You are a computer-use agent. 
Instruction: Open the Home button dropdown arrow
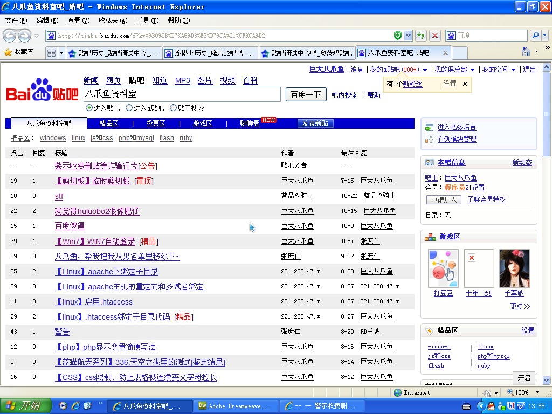(x=536, y=52)
